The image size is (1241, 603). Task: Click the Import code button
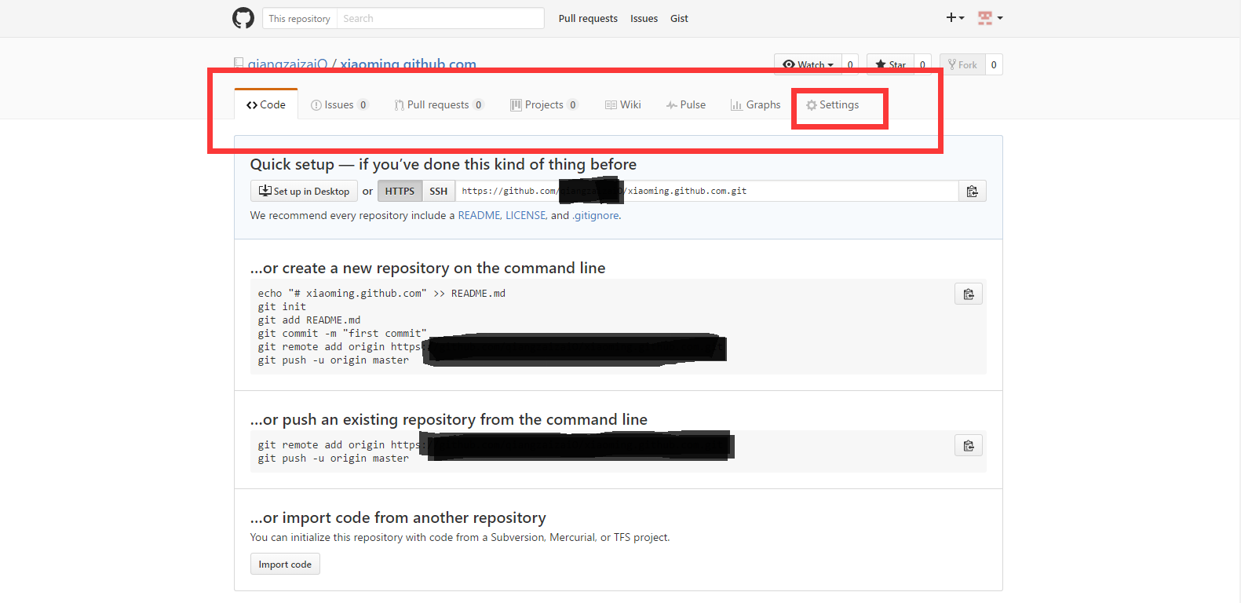(x=285, y=564)
